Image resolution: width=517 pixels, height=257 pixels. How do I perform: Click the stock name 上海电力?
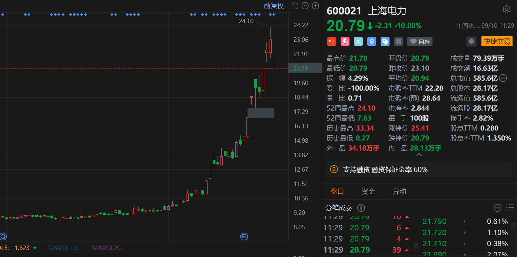click(387, 11)
